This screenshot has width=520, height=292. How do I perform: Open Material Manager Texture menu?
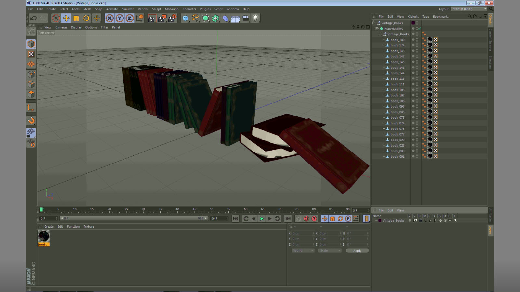88,227
